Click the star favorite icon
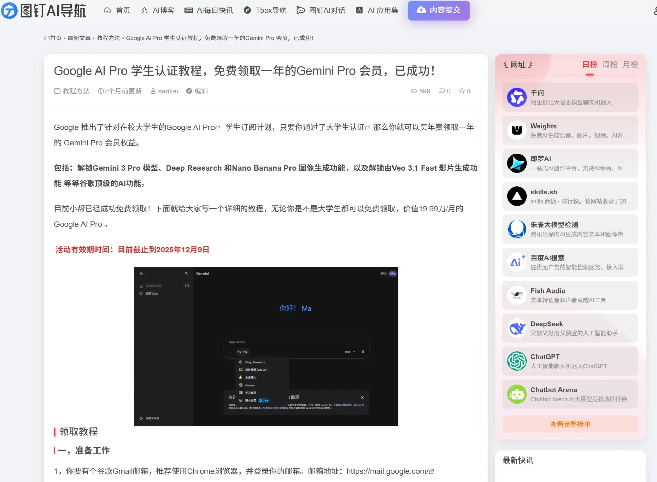657x482 pixels. tap(462, 91)
